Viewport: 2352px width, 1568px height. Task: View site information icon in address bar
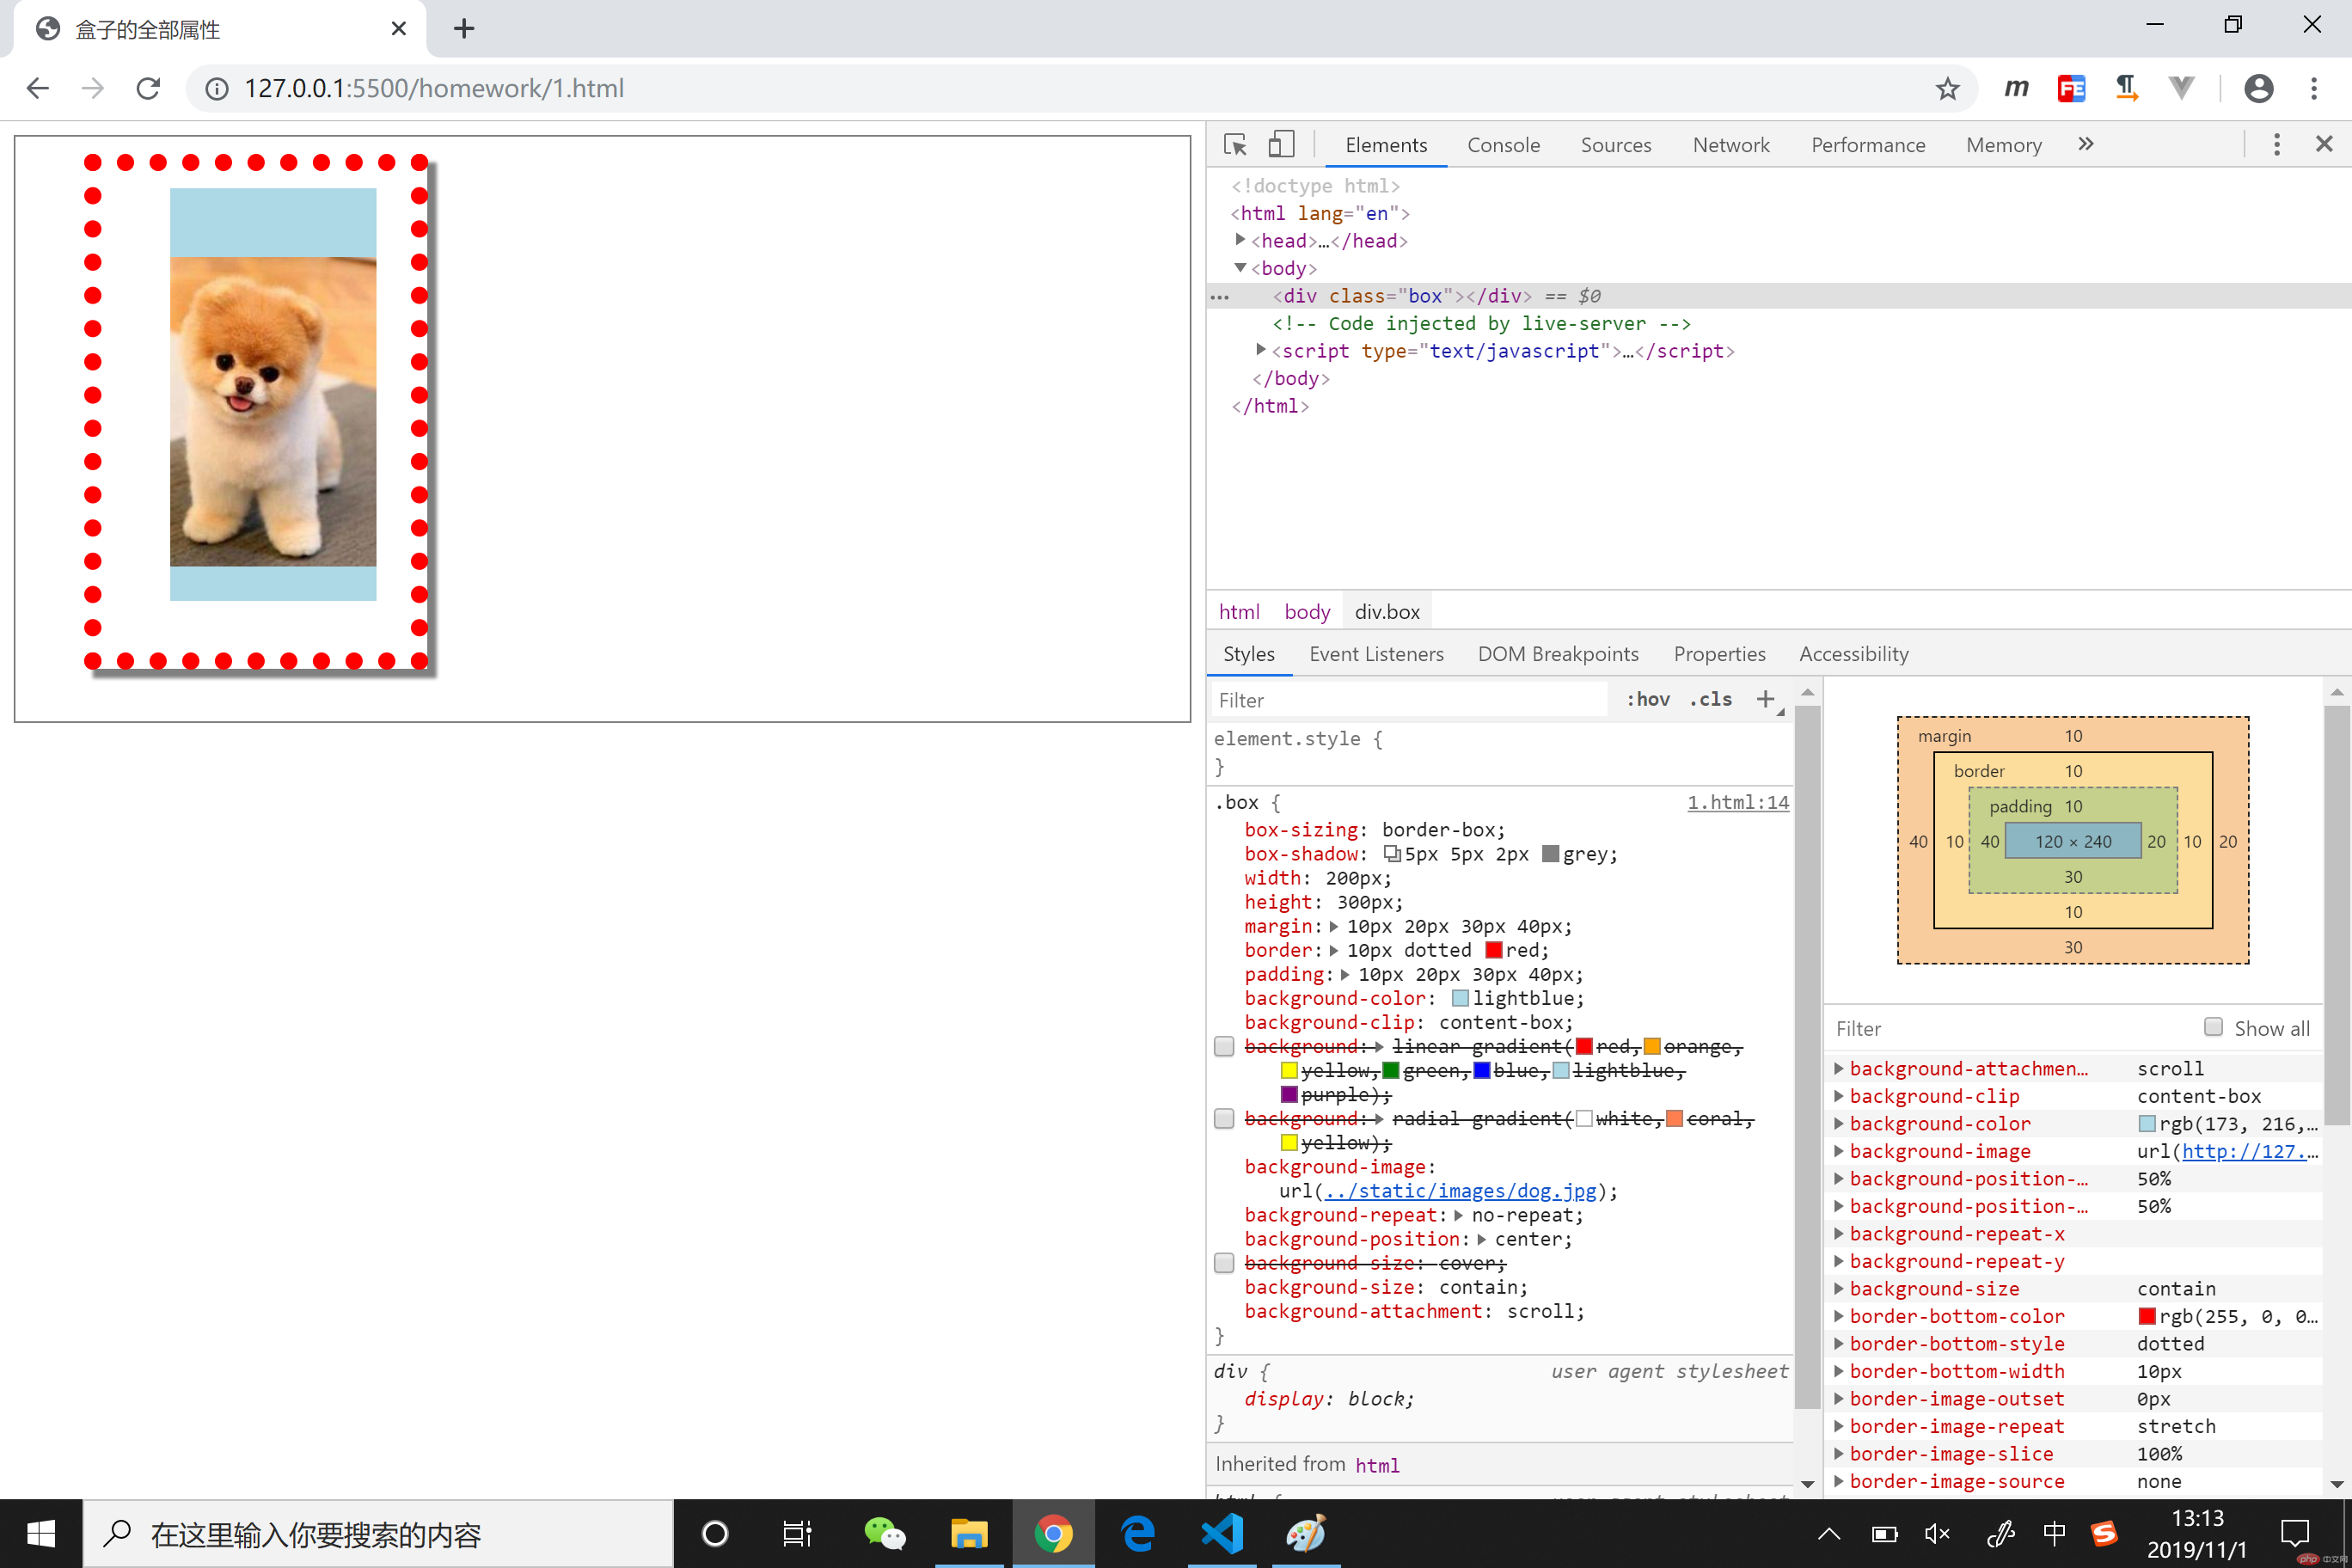tap(216, 89)
